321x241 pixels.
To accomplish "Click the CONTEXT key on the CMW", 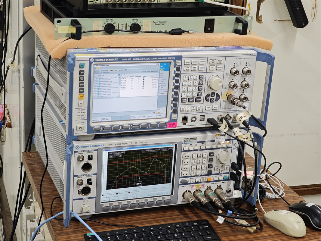I will pyautogui.click(x=219, y=67).
